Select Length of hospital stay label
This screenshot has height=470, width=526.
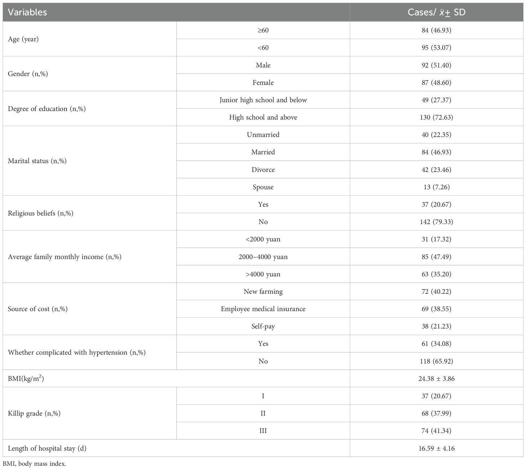click(x=47, y=448)
